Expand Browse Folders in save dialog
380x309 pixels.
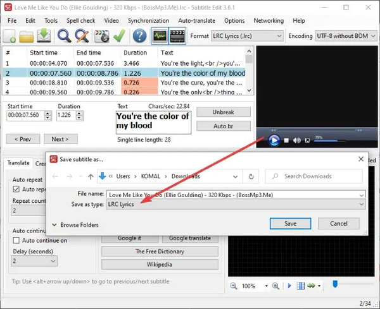[x=75, y=225]
